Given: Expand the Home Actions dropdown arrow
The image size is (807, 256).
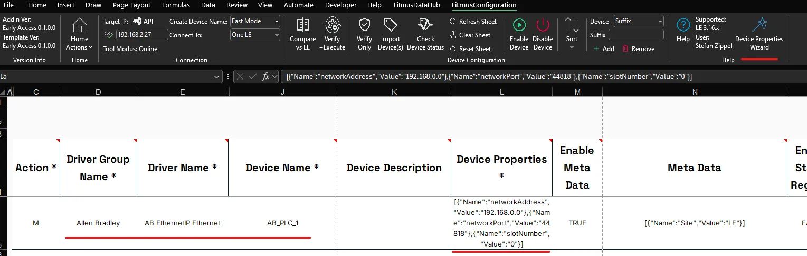Looking at the screenshot, I should click(x=90, y=47).
